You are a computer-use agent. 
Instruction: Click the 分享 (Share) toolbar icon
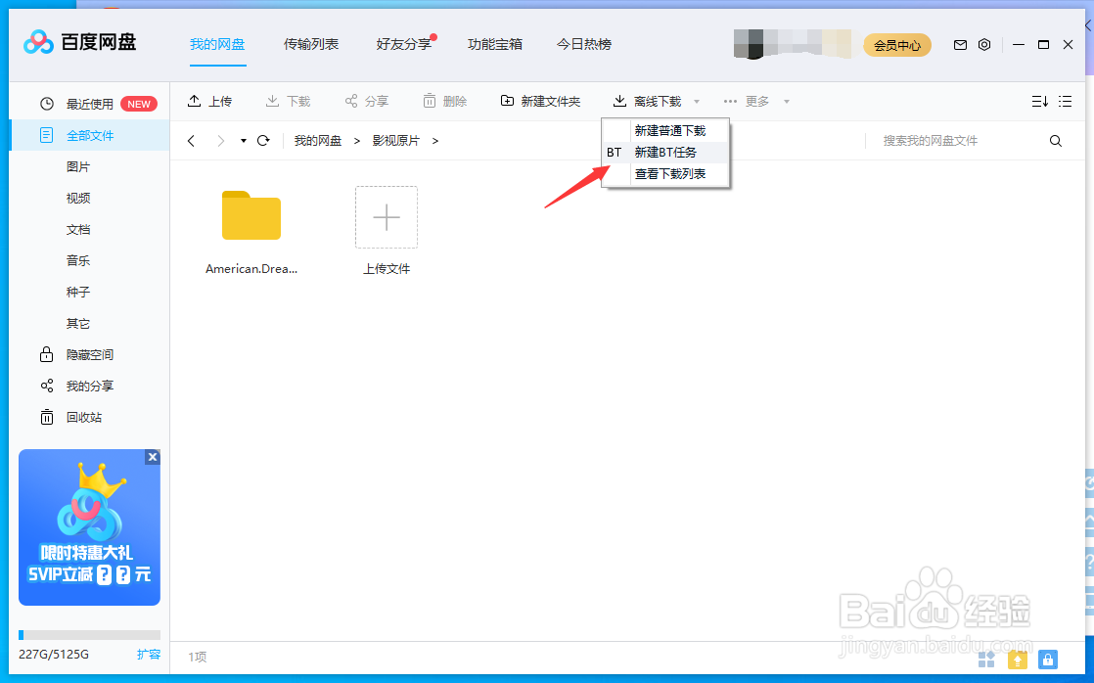click(366, 100)
